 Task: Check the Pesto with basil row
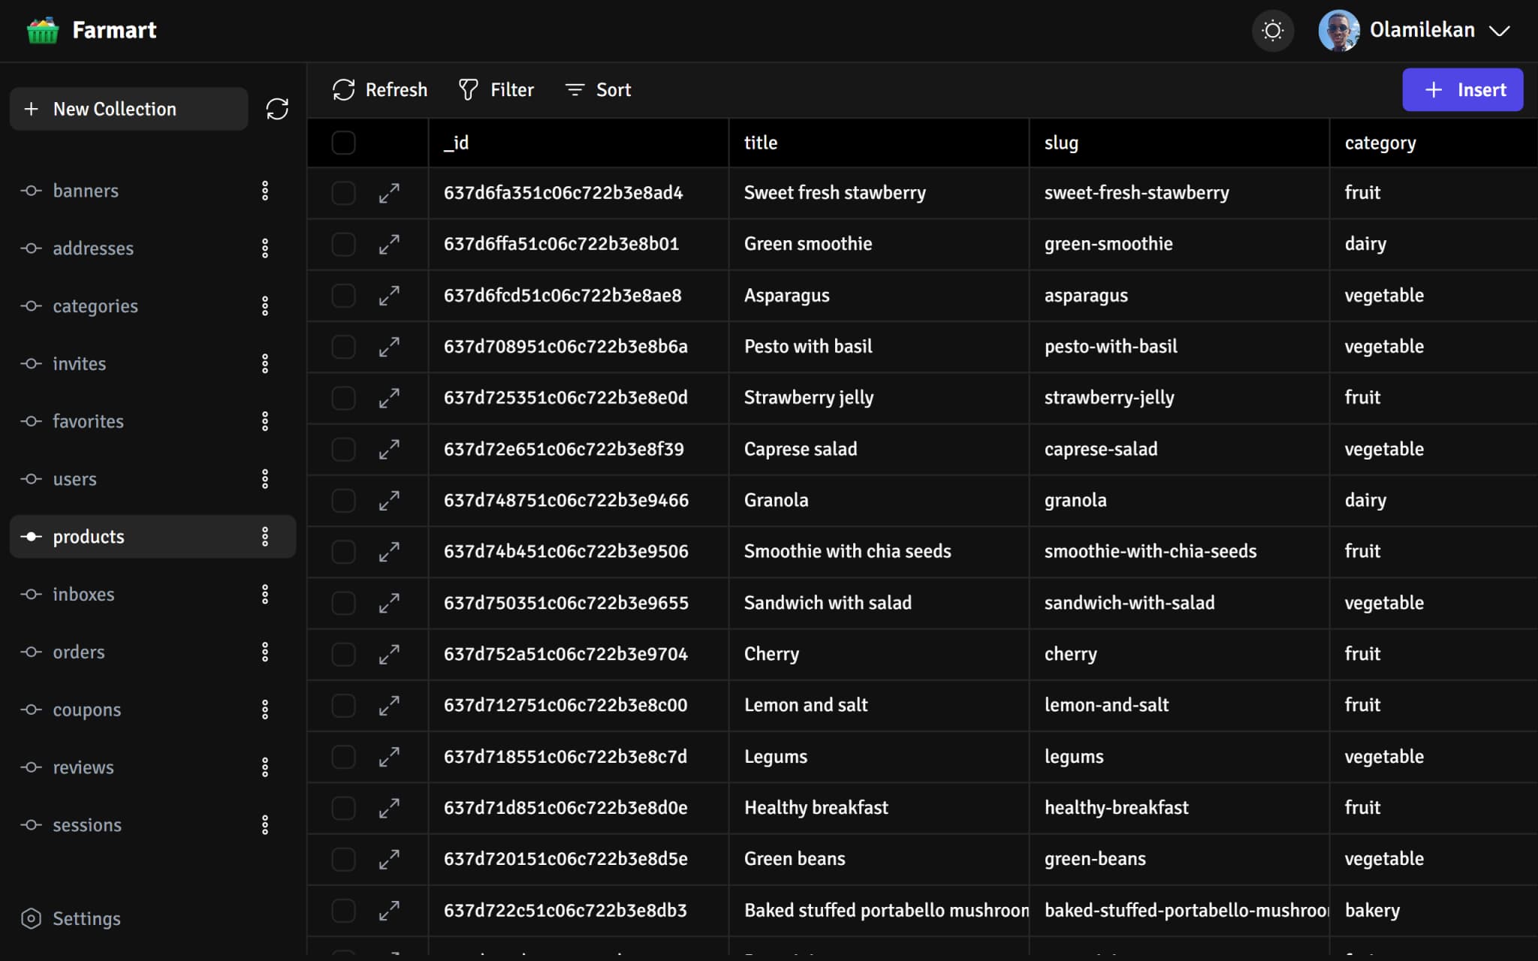(x=343, y=347)
